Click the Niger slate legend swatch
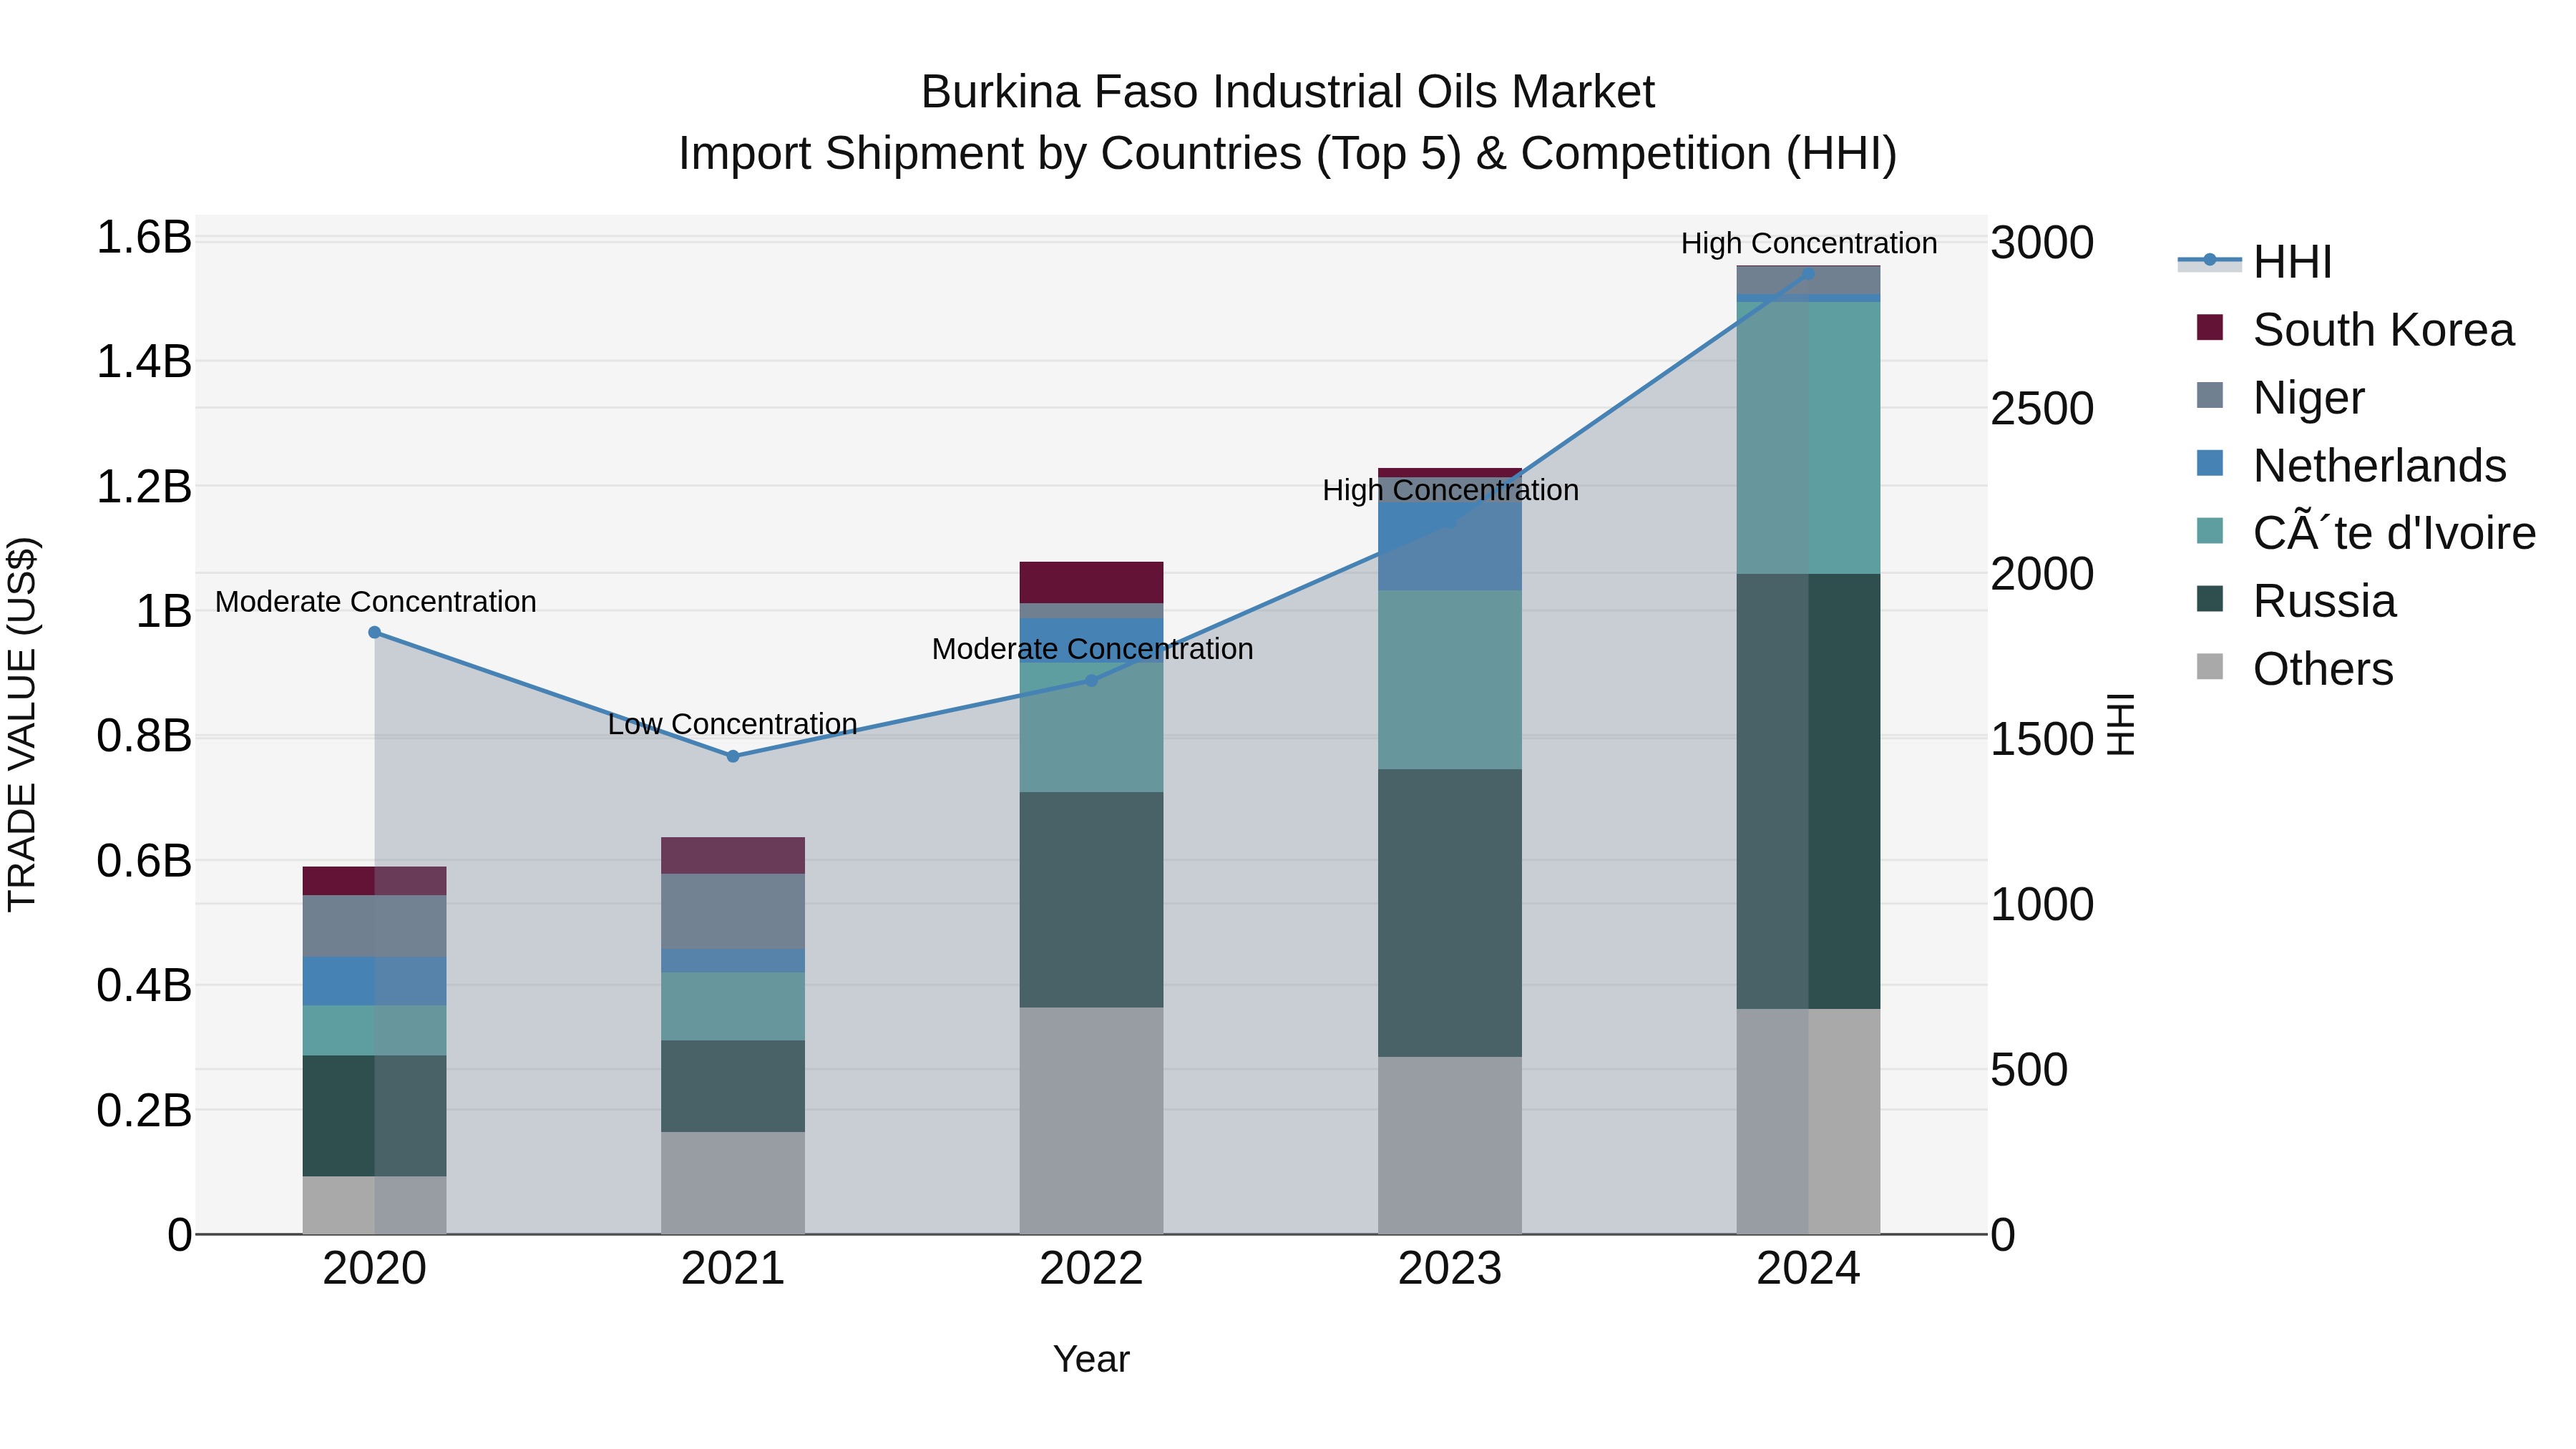Screen dimensions: 2576x1449 tap(2210, 395)
